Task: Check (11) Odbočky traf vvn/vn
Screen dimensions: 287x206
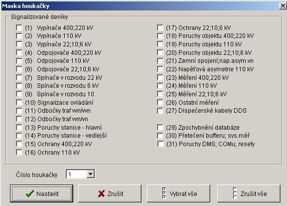Action: click(19, 111)
